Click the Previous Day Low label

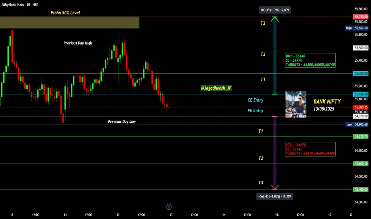(122, 121)
